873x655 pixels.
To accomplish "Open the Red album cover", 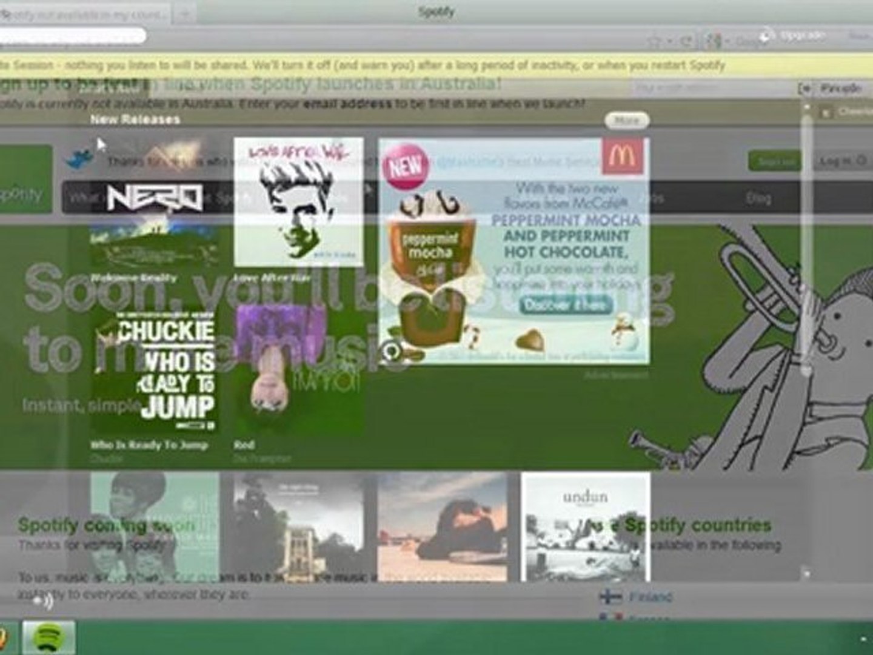I will click(299, 369).
